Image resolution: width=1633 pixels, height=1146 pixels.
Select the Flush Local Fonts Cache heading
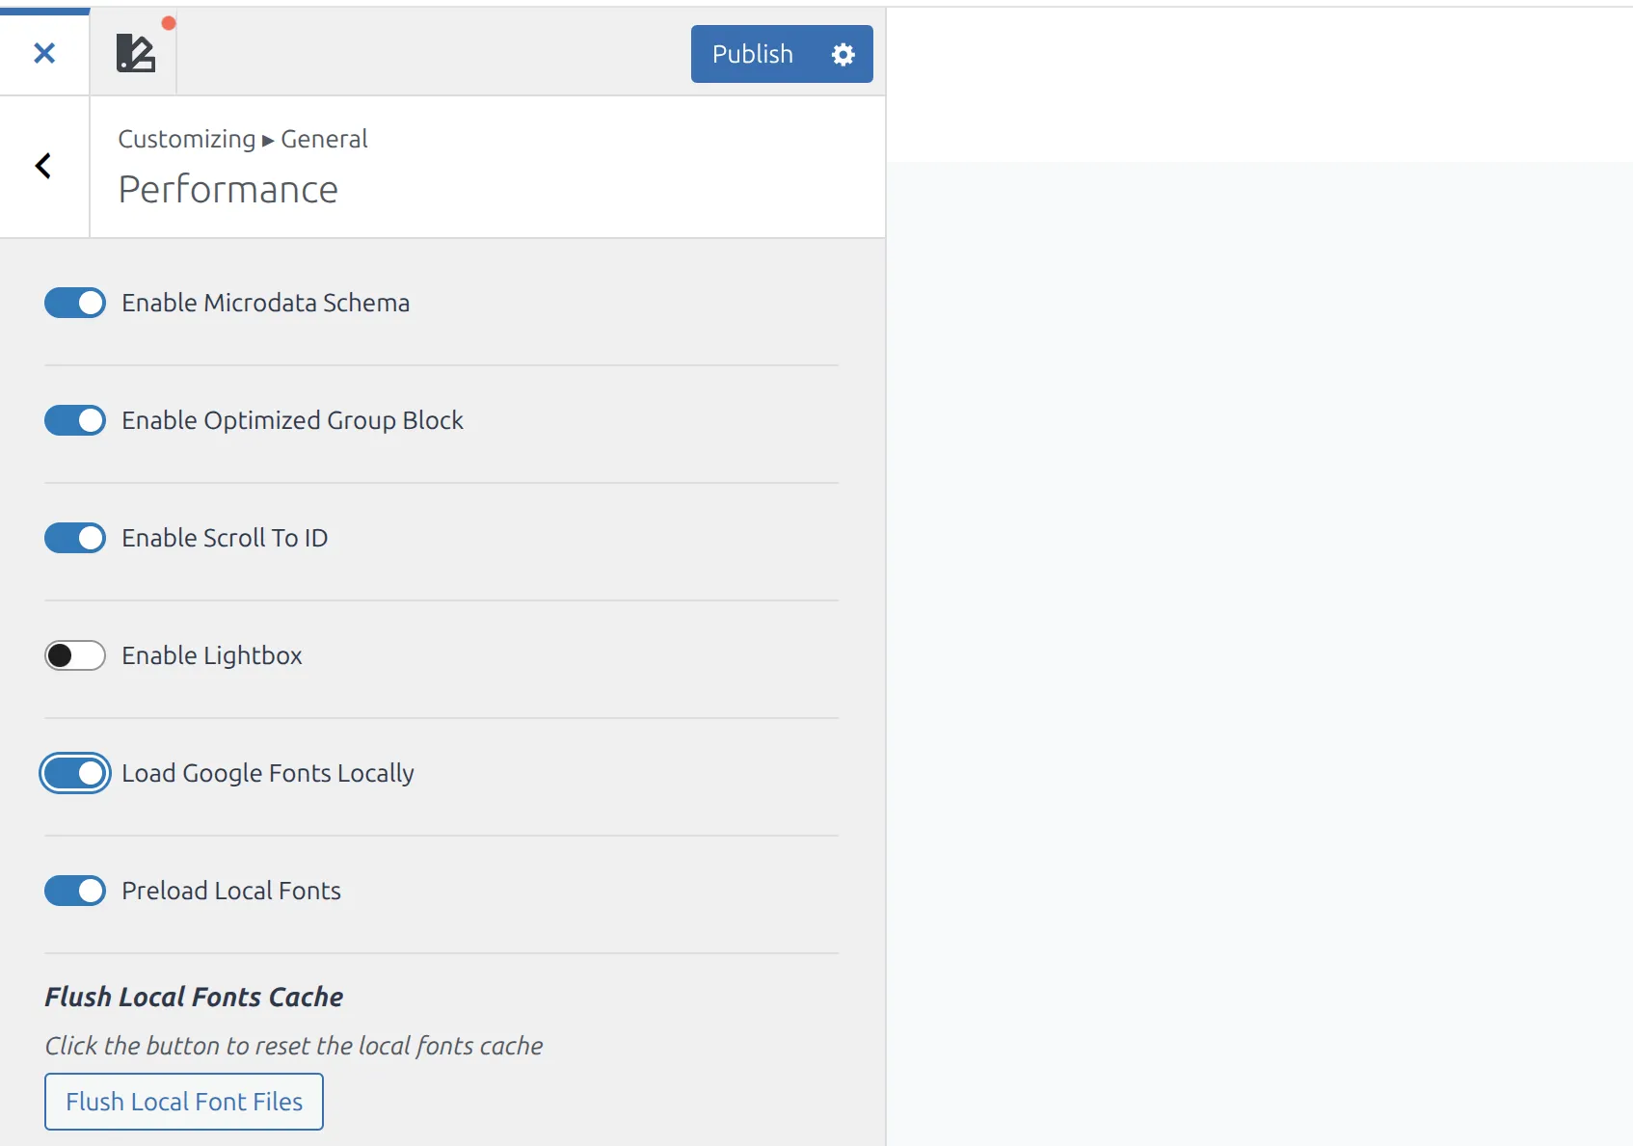tap(194, 997)
